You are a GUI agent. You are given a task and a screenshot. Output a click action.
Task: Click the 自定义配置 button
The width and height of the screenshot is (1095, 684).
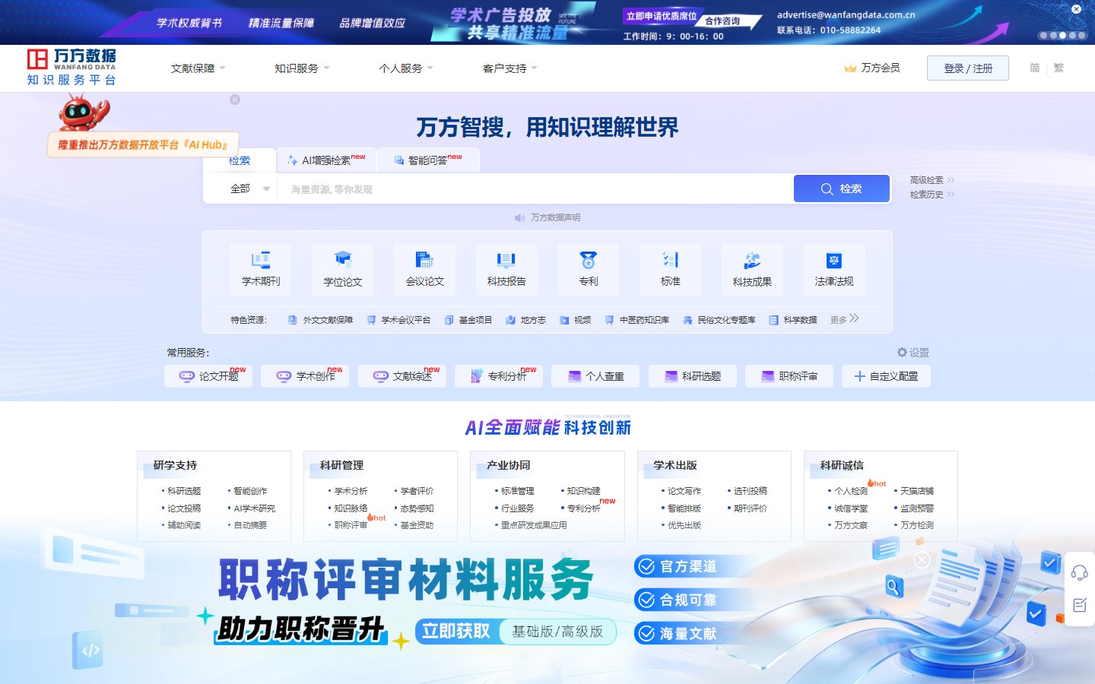pyautogui.click(x=886, y=376)
